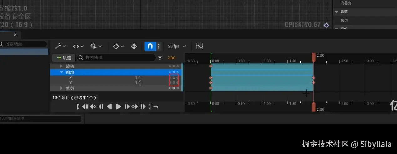The image size is (397, 154).
Task: Toggle the magnet snapping button
Action: click(150, 46)
